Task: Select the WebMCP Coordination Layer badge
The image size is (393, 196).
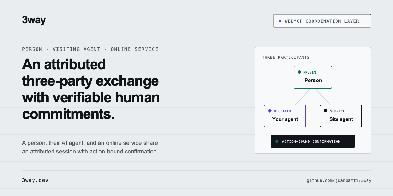Action: [x=322, y=21]
